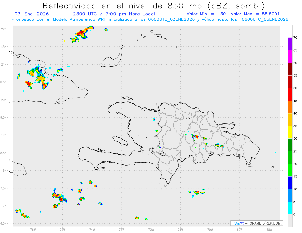Click the '22N' latitude label
This screenshot has width=302, height=233.
pos(4,29)
